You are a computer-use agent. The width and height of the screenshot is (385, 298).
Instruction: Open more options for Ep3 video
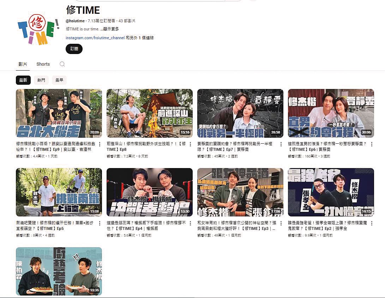point(281,223)
